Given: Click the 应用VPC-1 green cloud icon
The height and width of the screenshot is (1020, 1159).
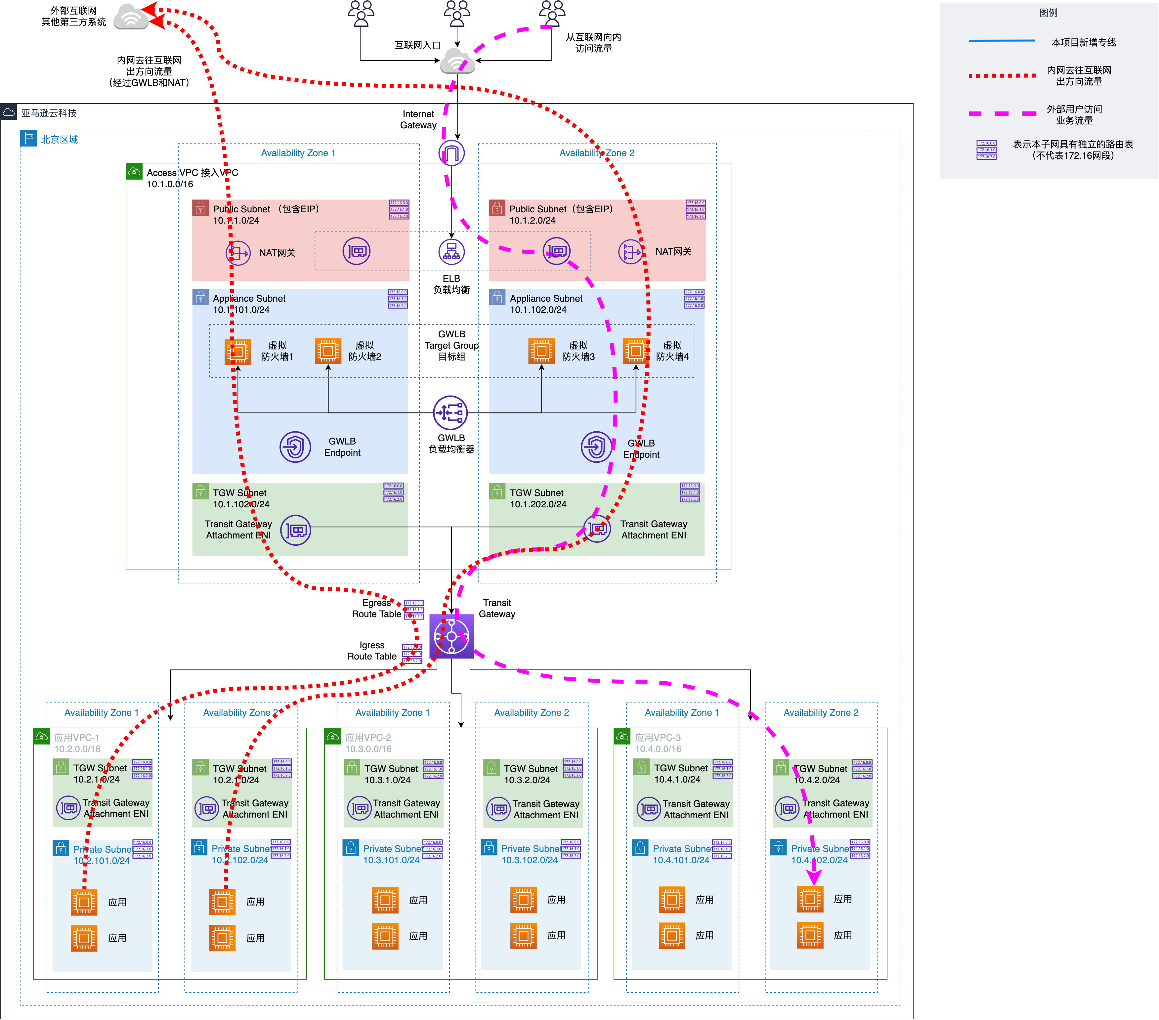Looking at the screenshot, I should point(41,736).
